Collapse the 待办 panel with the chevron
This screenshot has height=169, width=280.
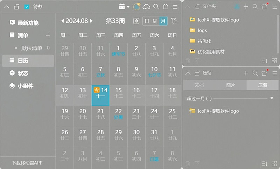click(7, 7)
